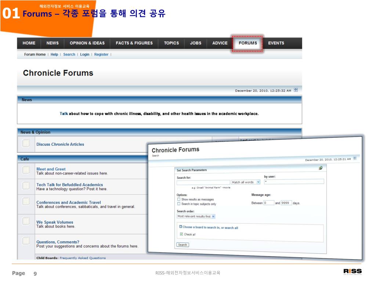Enable 'Search in topic subjects only'

point(179,203)
